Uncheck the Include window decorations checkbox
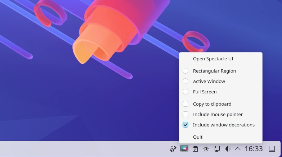Image resolution: width=282 pixels, height=157 pixels. [185, 125]
